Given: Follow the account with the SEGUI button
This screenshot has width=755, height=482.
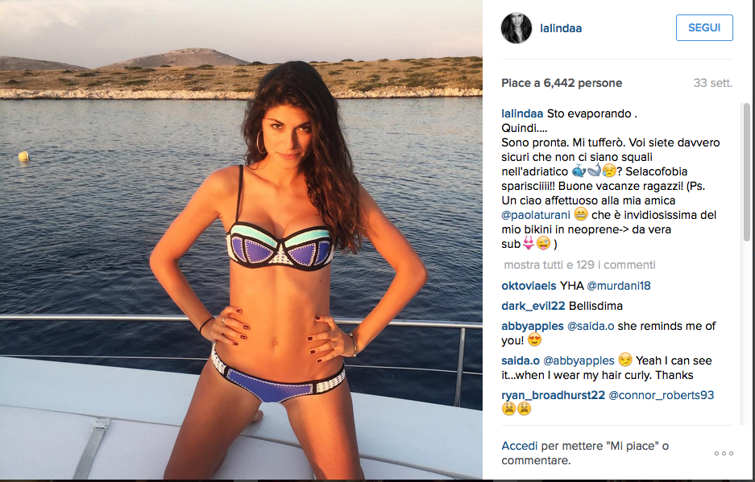Looking at the screenshot, I should 704,28.
